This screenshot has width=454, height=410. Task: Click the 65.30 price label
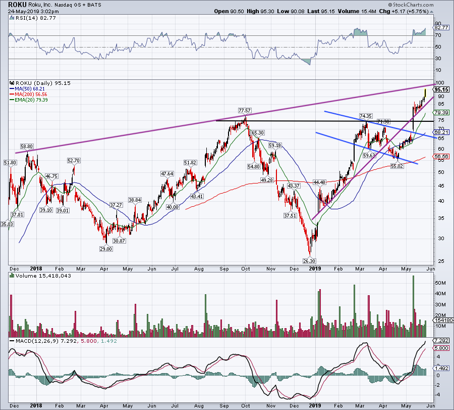point(257,132)
